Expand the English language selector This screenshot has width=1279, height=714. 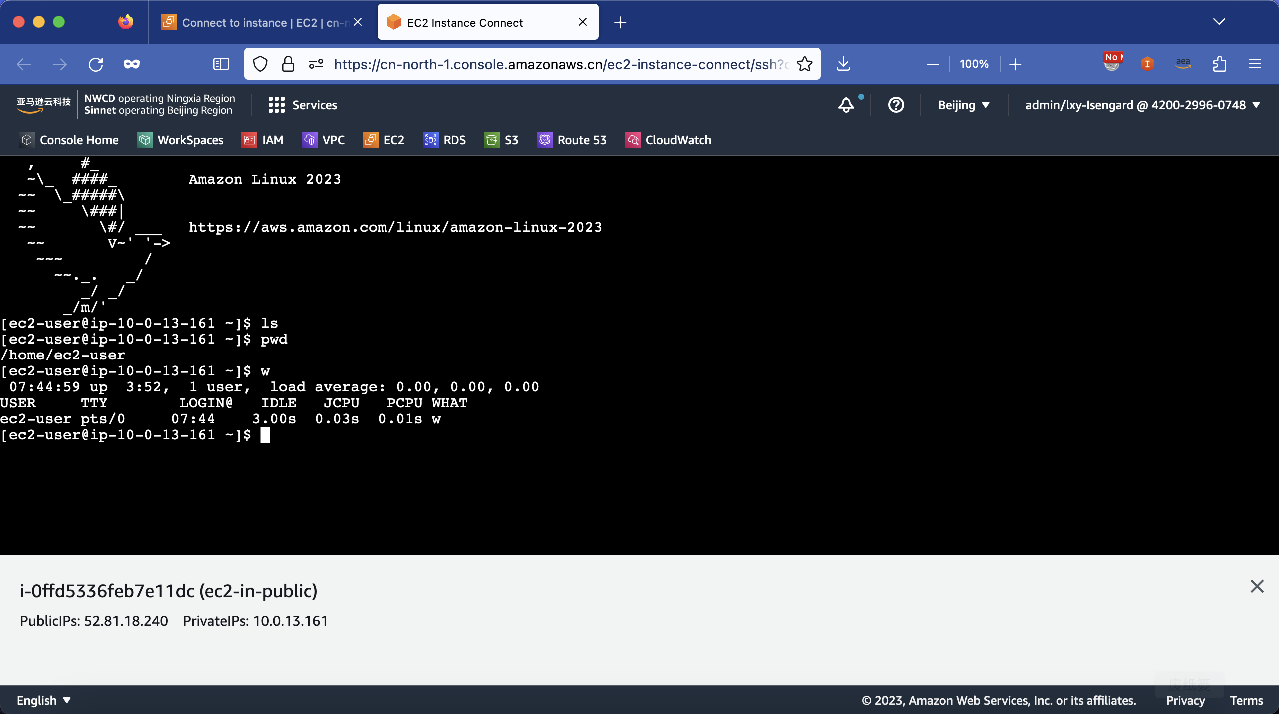[x=44, y=700]
